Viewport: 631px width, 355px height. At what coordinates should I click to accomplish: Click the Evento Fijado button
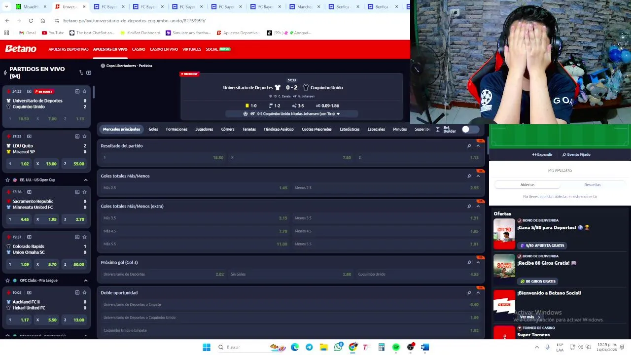(576, 154)
